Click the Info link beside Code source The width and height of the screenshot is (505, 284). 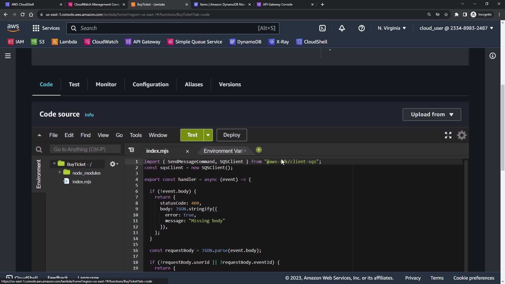click(x=89, y=115)
